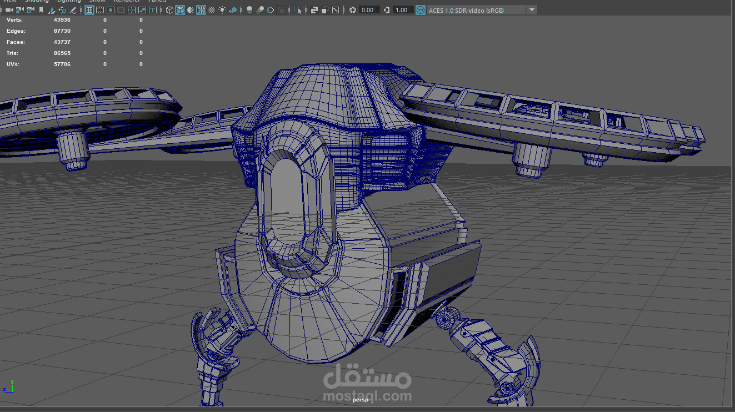Click the Gamma value field 1.00

403,10
